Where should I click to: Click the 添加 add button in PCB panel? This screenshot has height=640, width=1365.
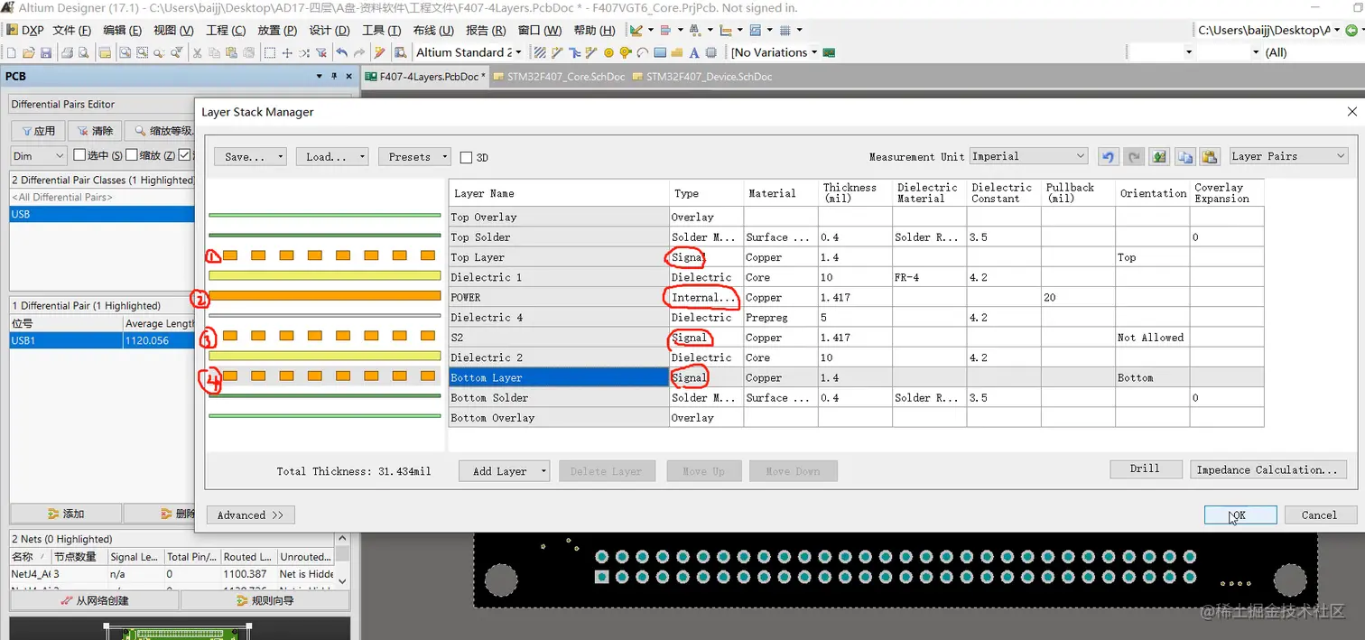(66, 514)
